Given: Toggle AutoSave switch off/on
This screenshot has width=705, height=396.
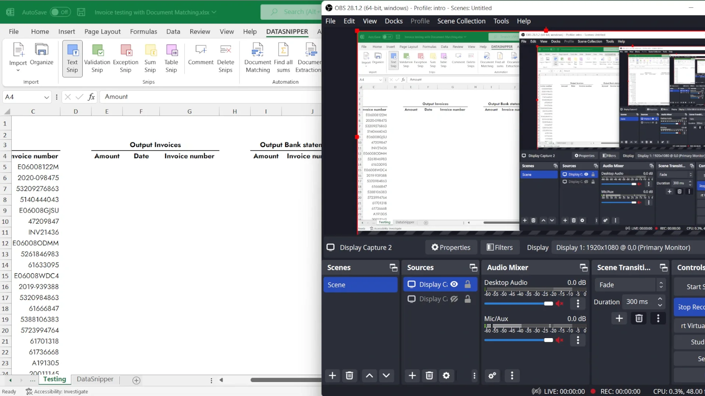Looking at the screenshot, I should (60, 12).
